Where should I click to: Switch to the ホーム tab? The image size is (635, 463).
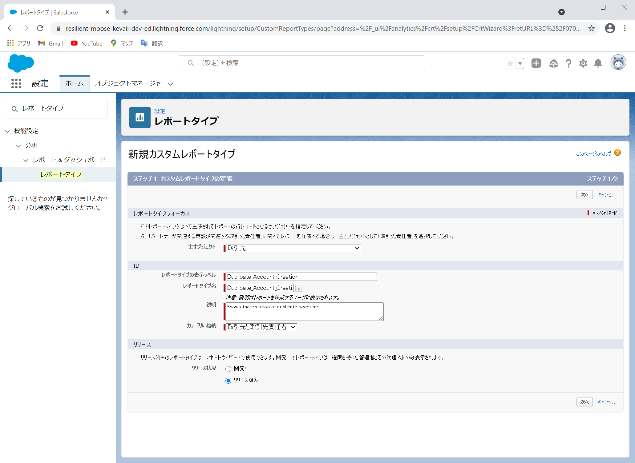click(74, 83)
